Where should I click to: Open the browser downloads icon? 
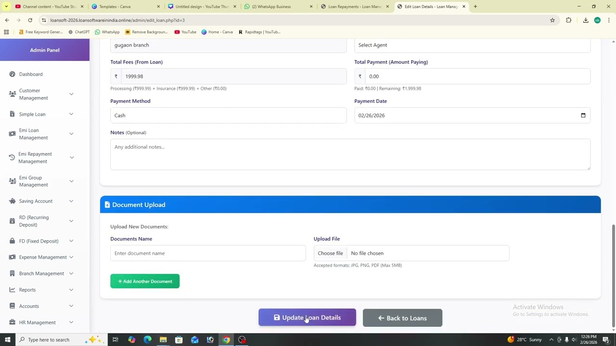(x=586, y=20)
